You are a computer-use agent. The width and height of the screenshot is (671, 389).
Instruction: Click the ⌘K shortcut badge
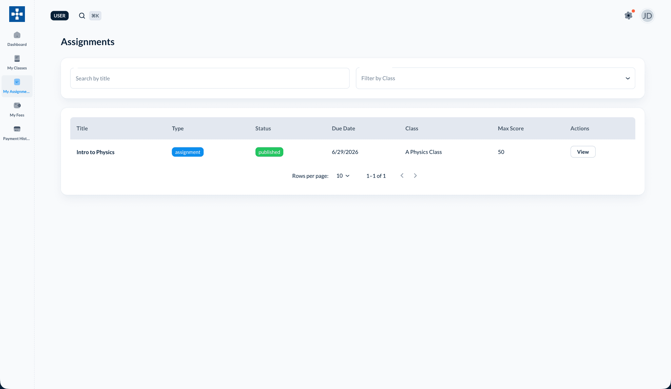click(95, 16)
